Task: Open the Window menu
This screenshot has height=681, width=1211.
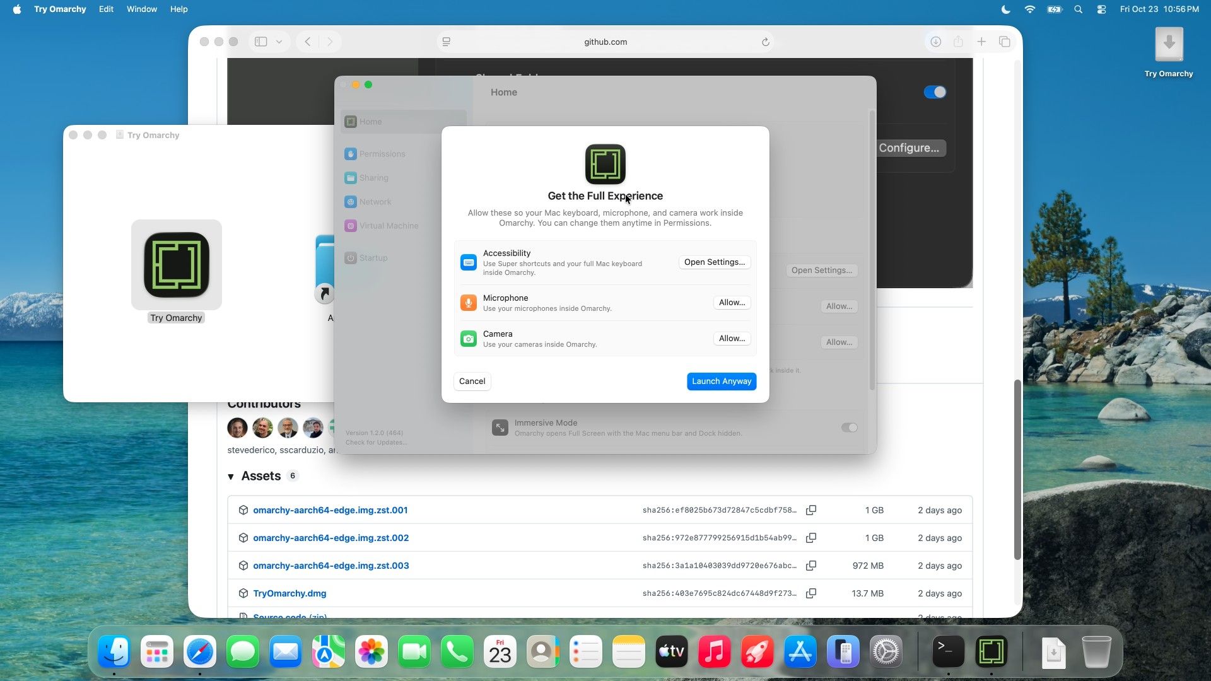Action: [x=142, y=9]
